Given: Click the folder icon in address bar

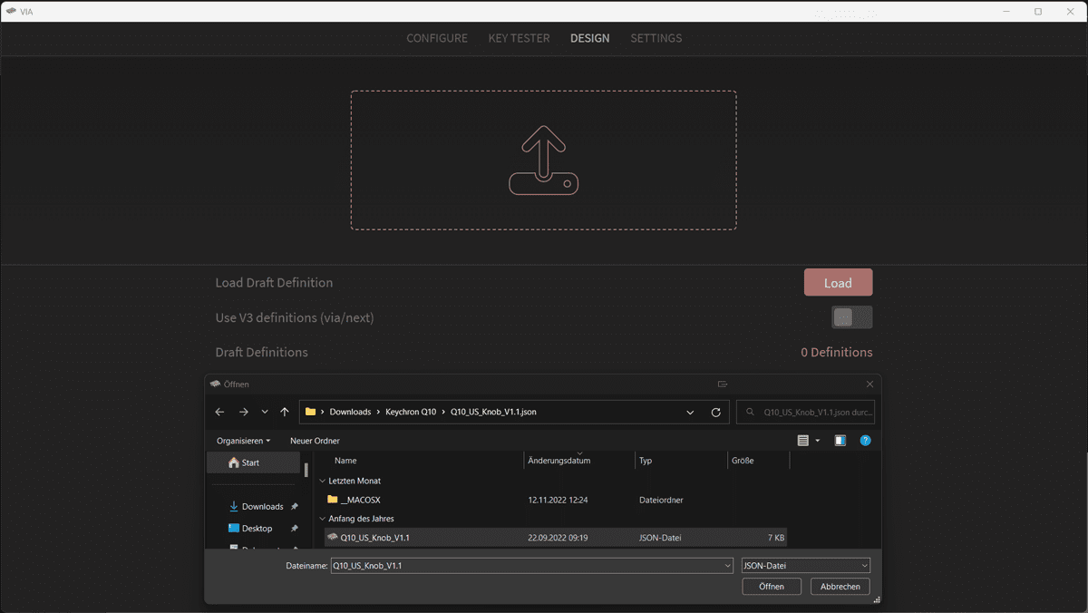Looking at the screenshot, I should (311, 412).
